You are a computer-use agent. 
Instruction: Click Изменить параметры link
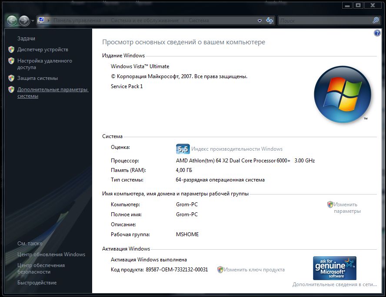pos(347,208)
